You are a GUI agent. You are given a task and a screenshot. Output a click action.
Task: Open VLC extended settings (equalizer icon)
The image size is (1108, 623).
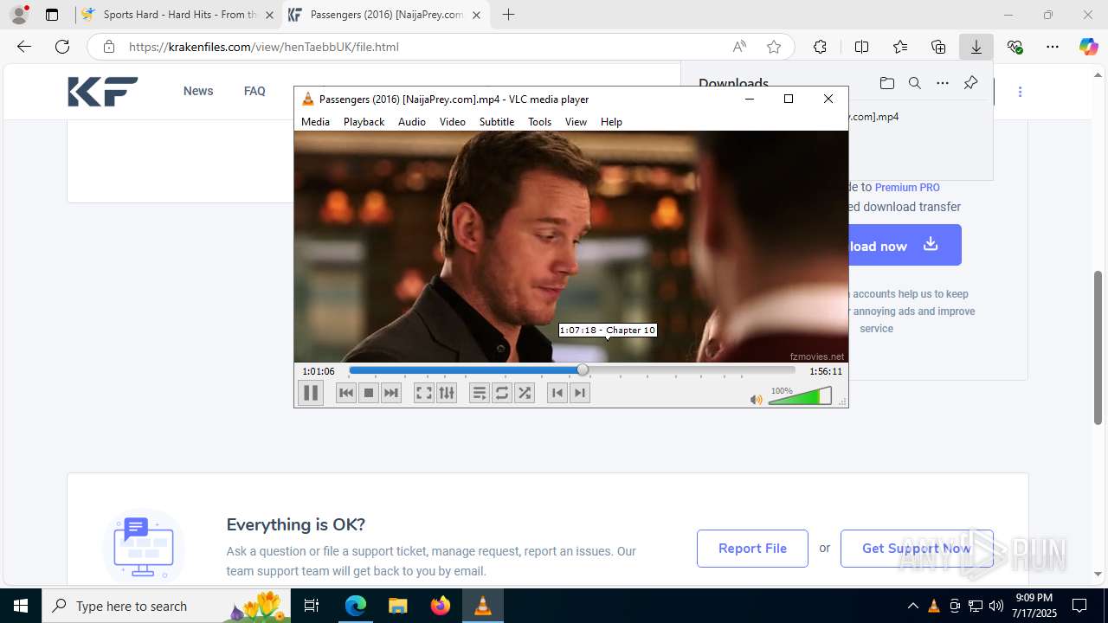[447, 393]
